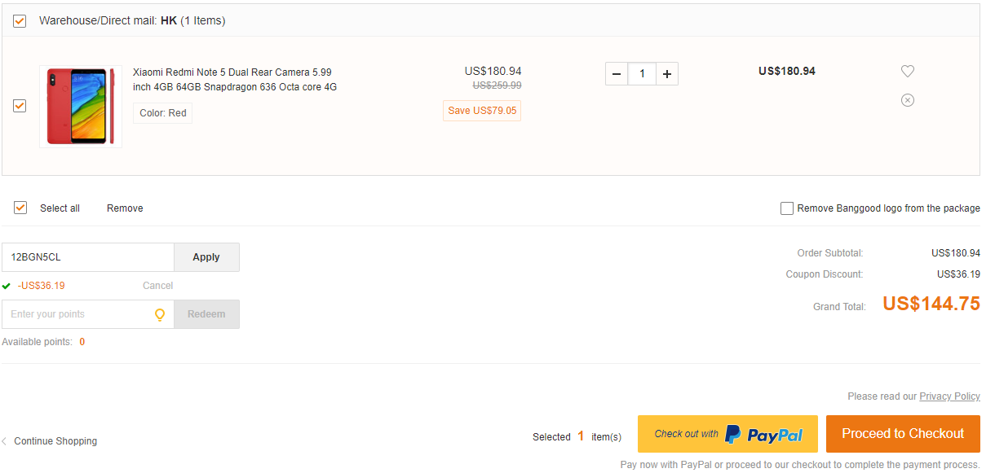Screen dimensions: 995x473
Task: Focus the Enter your points field
Action: (88, 314)
